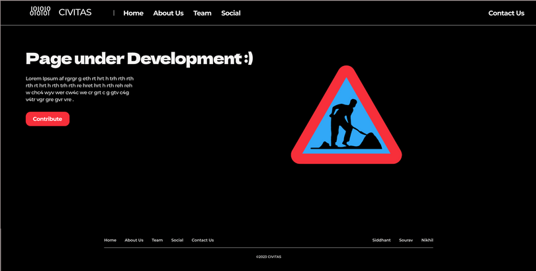Open the footer Home link
The height and width of the screenshot is (271, 536).
point(110,240)
